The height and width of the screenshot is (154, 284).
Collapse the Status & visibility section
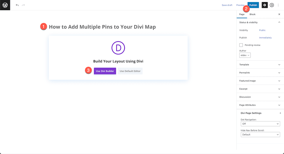click(279, 22)
